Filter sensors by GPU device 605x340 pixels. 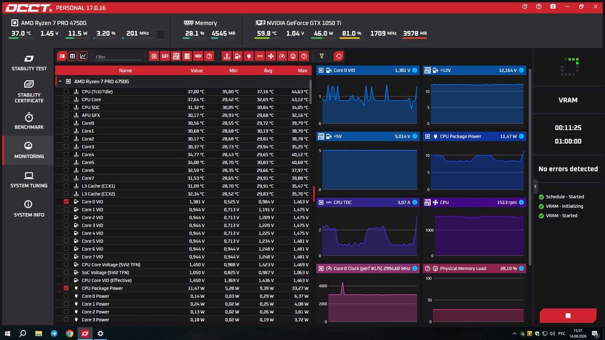[165, 56]
